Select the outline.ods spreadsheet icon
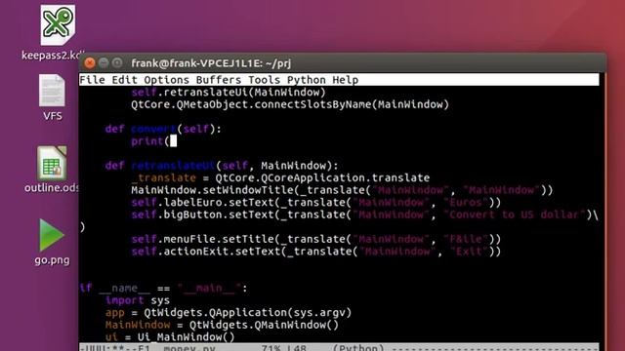Screen dimensions: 625x351 52,164
